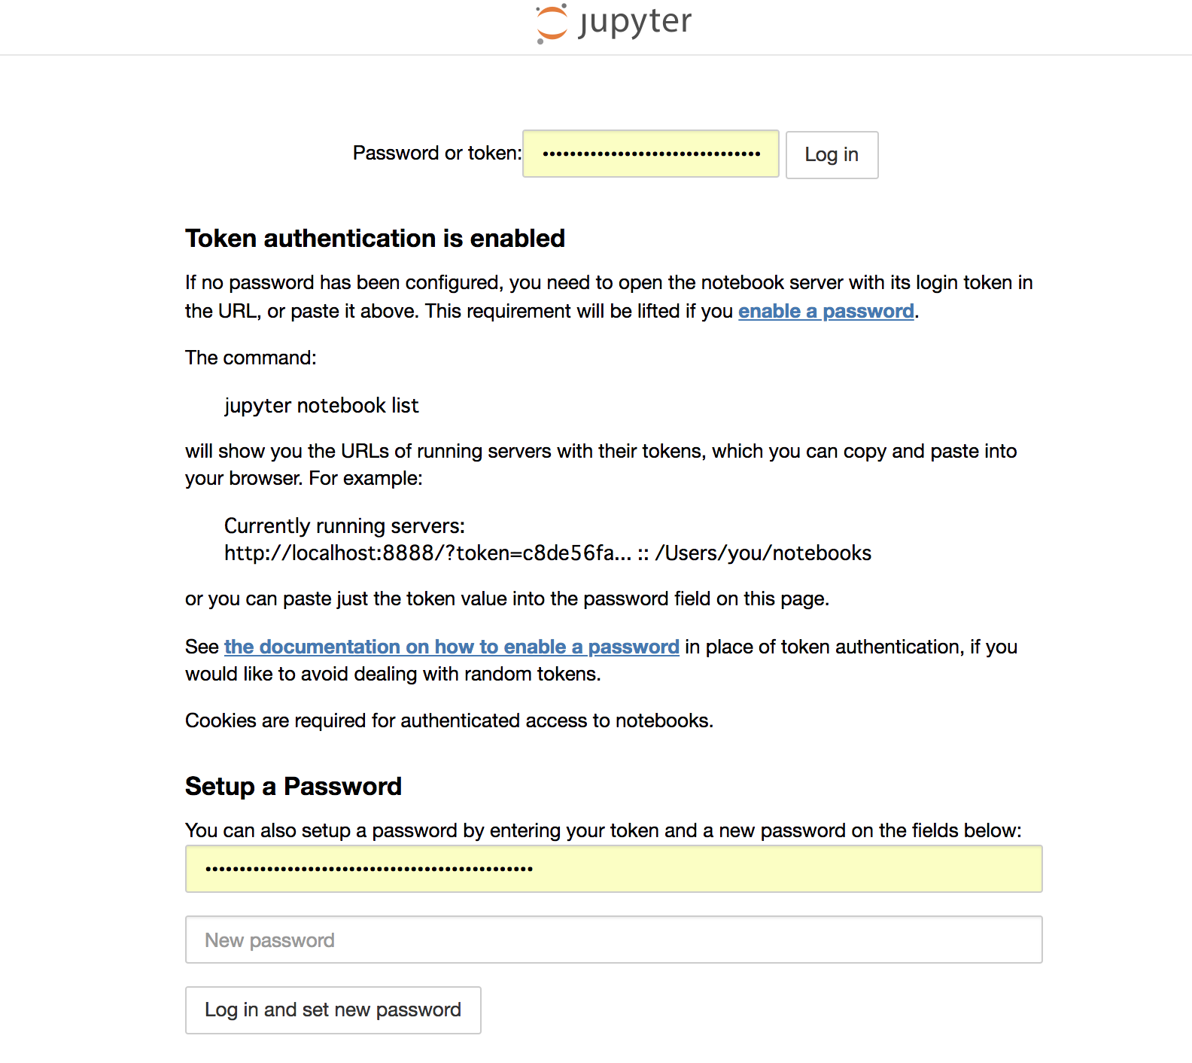Click the Jupyter logo icon
Viewport: 1192px width, 1063px height.
click(x=552, y=23)
